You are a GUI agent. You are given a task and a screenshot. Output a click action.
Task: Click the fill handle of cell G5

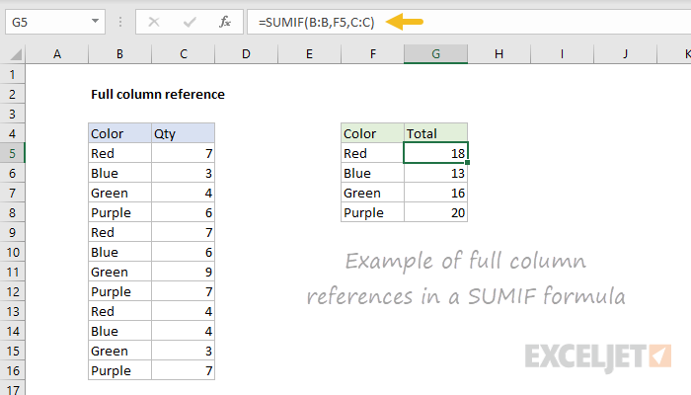467,162
